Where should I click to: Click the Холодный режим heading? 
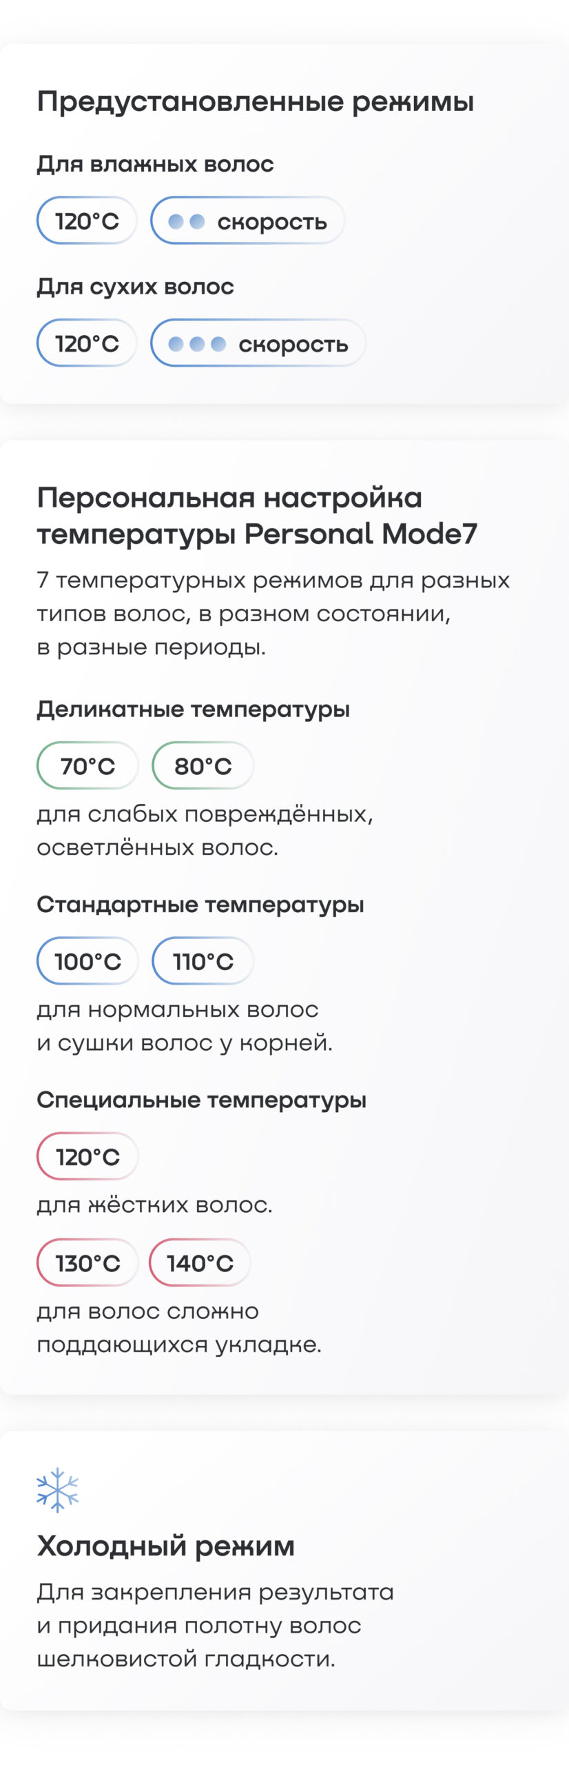[166, 1546]
